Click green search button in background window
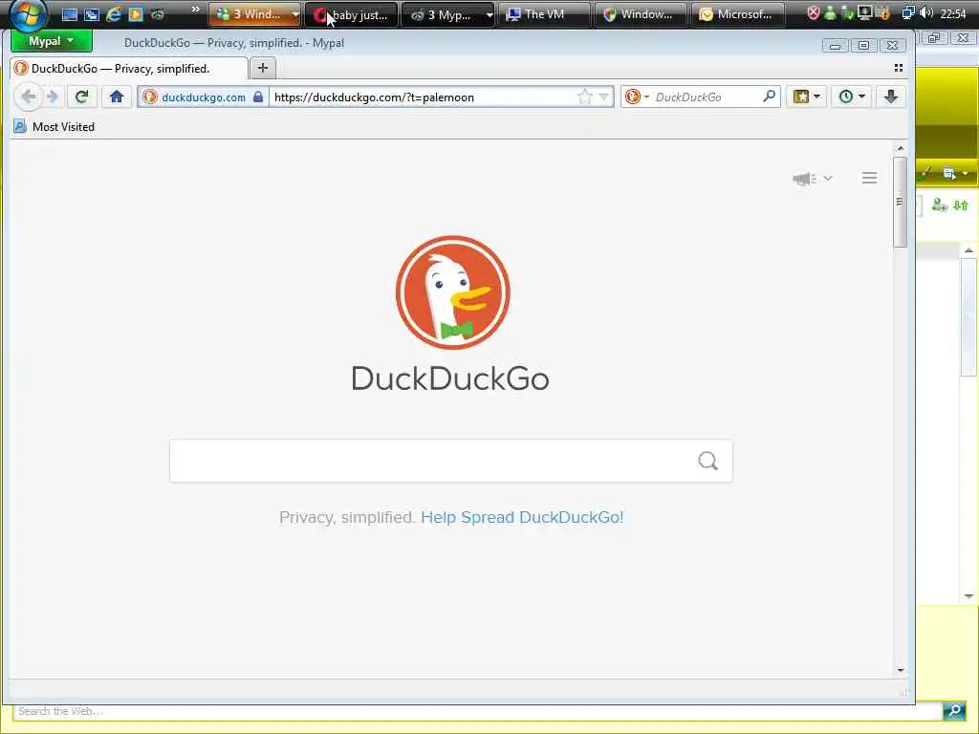979x734 pixels. [x=954, y=710]
